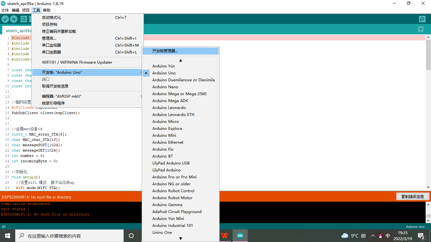Screen dimensions: 431x242
Task: Click the 工具 menu
Action: point(36,10)
